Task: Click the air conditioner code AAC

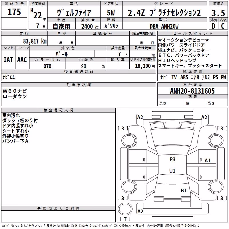Action: pyautogui.click(x=22, y=60)
